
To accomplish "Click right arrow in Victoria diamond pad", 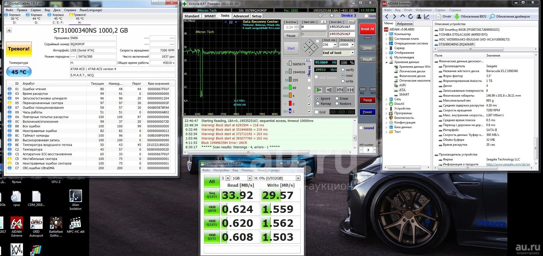I will [315, 48].
